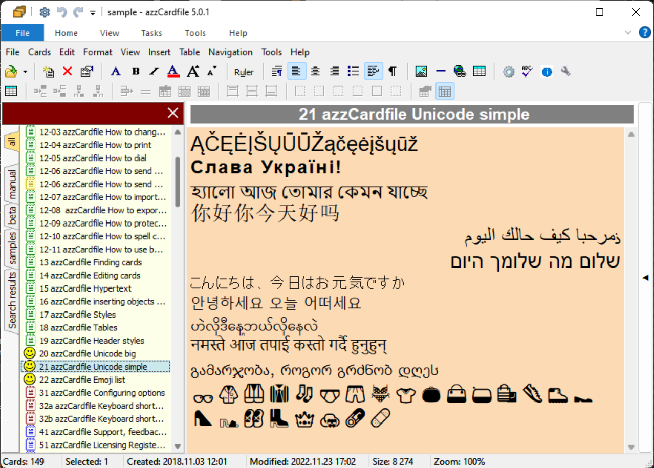
Task: Expand the right side panel with the black arrow
Action: pyautogui.click(x=645, y=277)
